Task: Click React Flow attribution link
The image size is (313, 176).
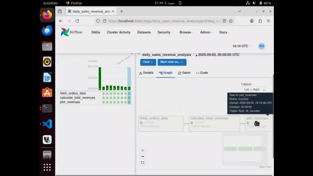Action: [x=265, y=167]
